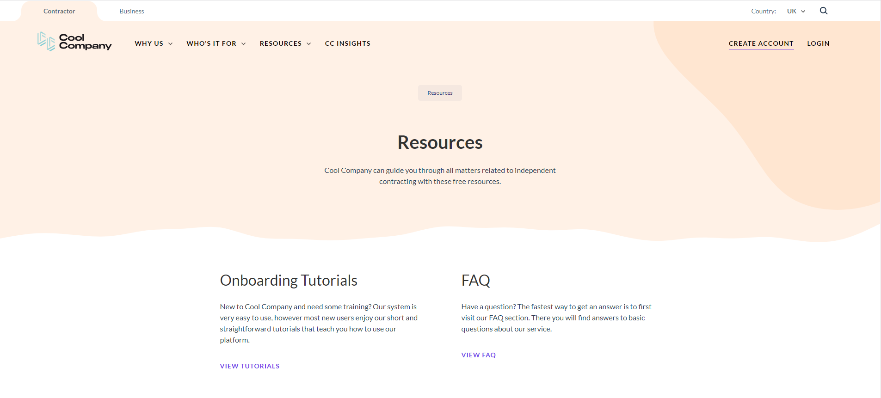Open the UK country selector
Viewport: 881px width, 398px height.
pyautogui.click(x=796, y=11)
